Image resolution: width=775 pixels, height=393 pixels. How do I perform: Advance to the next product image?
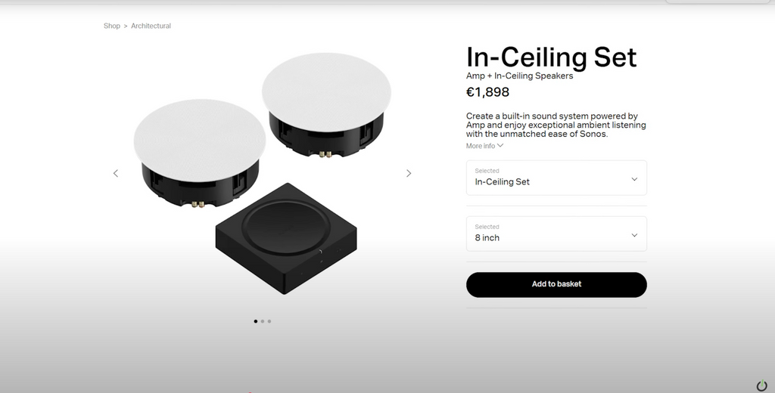(x=409, y=173)
